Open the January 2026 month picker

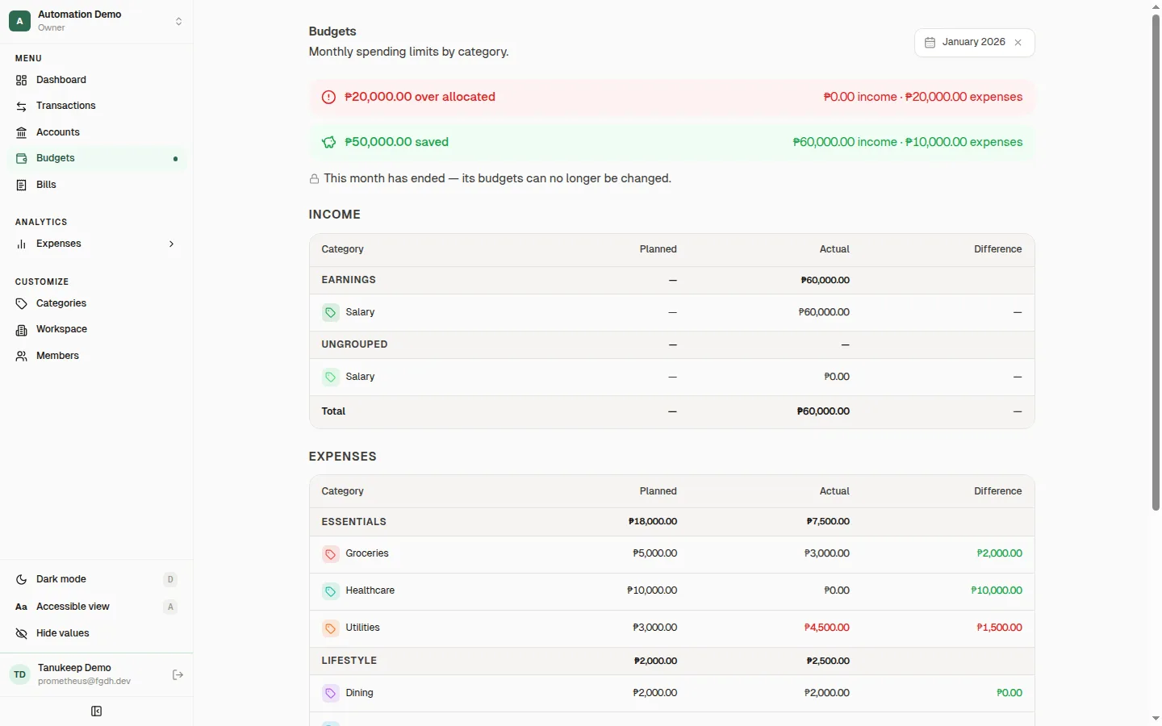click(974, 43)
